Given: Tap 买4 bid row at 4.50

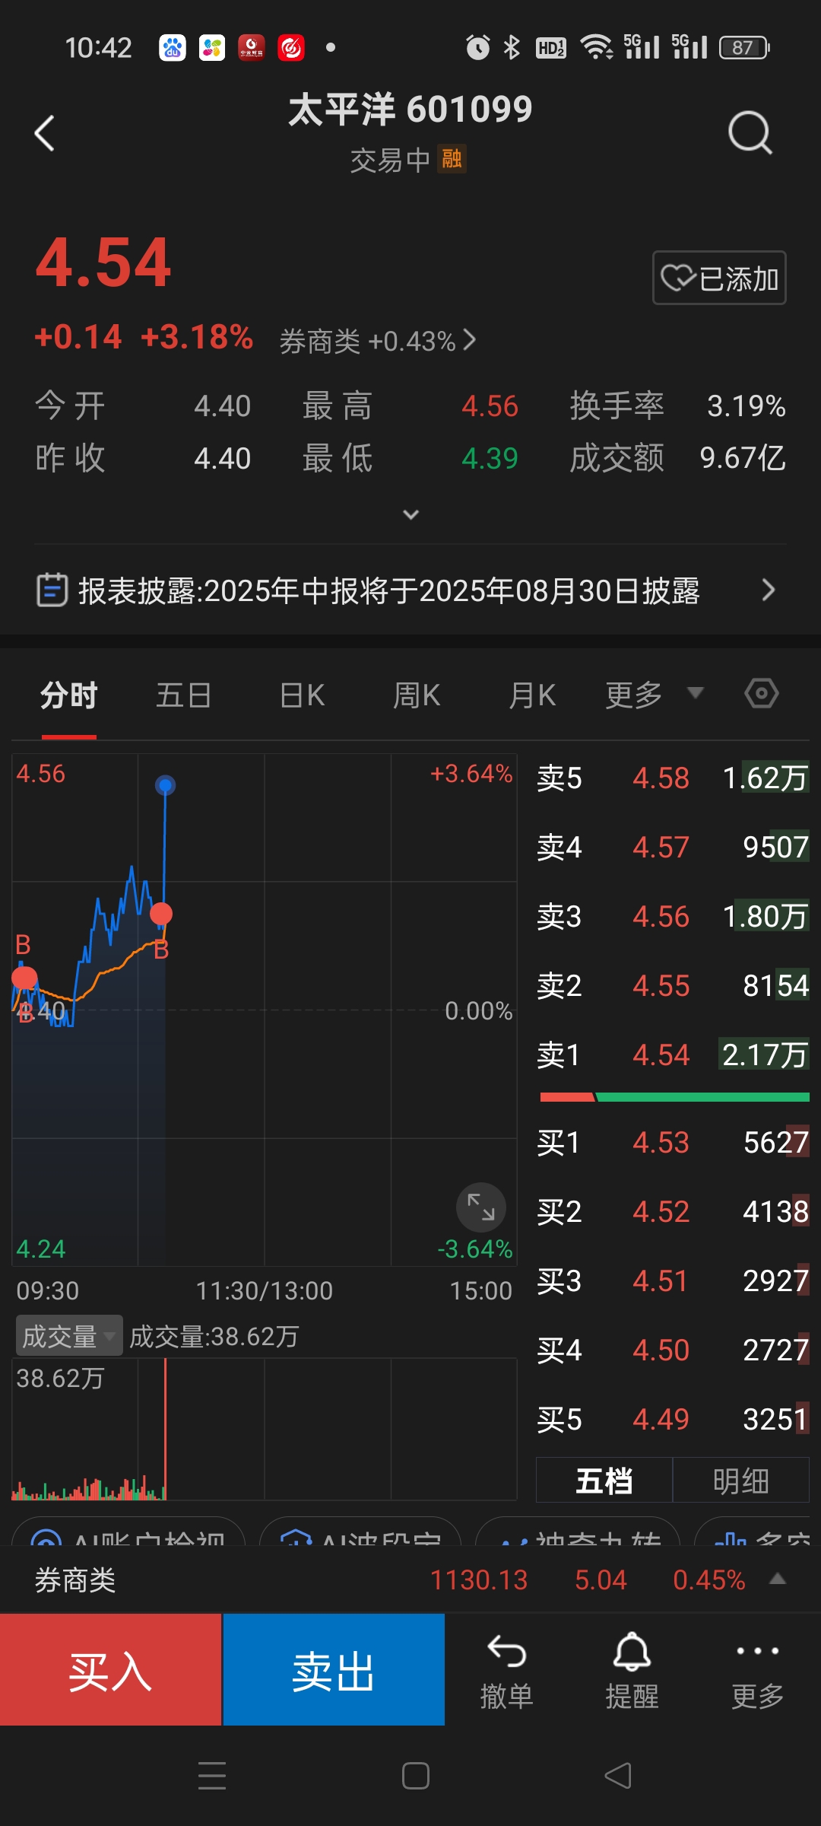Looking at the screenshot, I should [x=673, y=1350].
